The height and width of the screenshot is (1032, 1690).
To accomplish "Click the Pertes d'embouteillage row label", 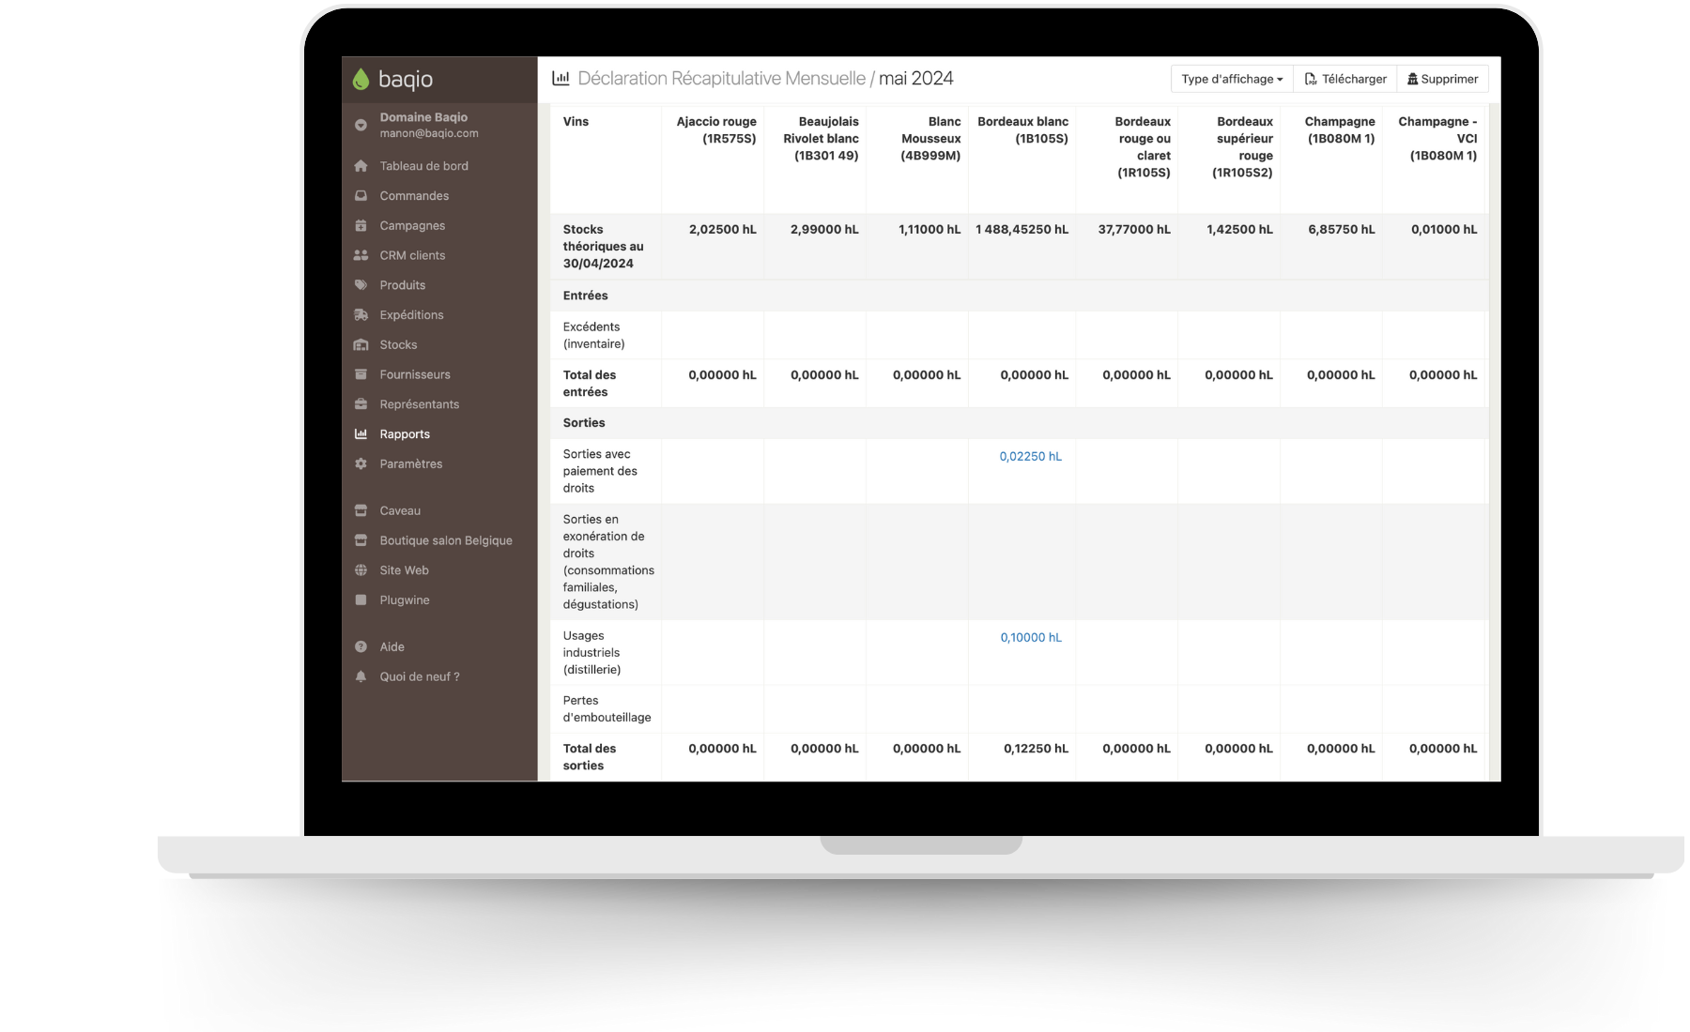I will coord(607,709).
